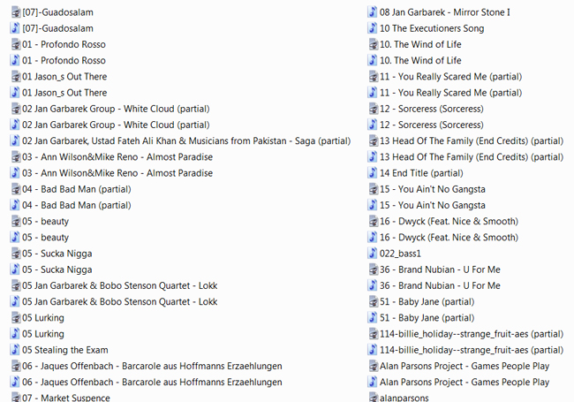574x402 pixels.
Task: Click gray icon of Ann Wilson&Mike Reno - Almost Paradise
Action: click(x=15, y=157)
